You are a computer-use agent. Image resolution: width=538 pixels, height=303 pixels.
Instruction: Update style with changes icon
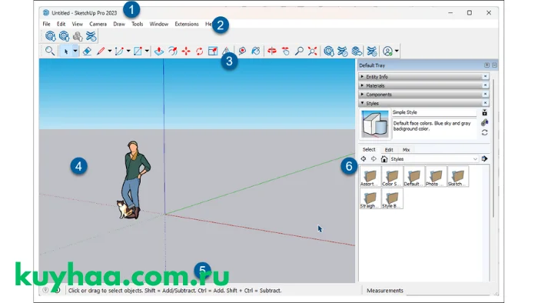point(484,132)
